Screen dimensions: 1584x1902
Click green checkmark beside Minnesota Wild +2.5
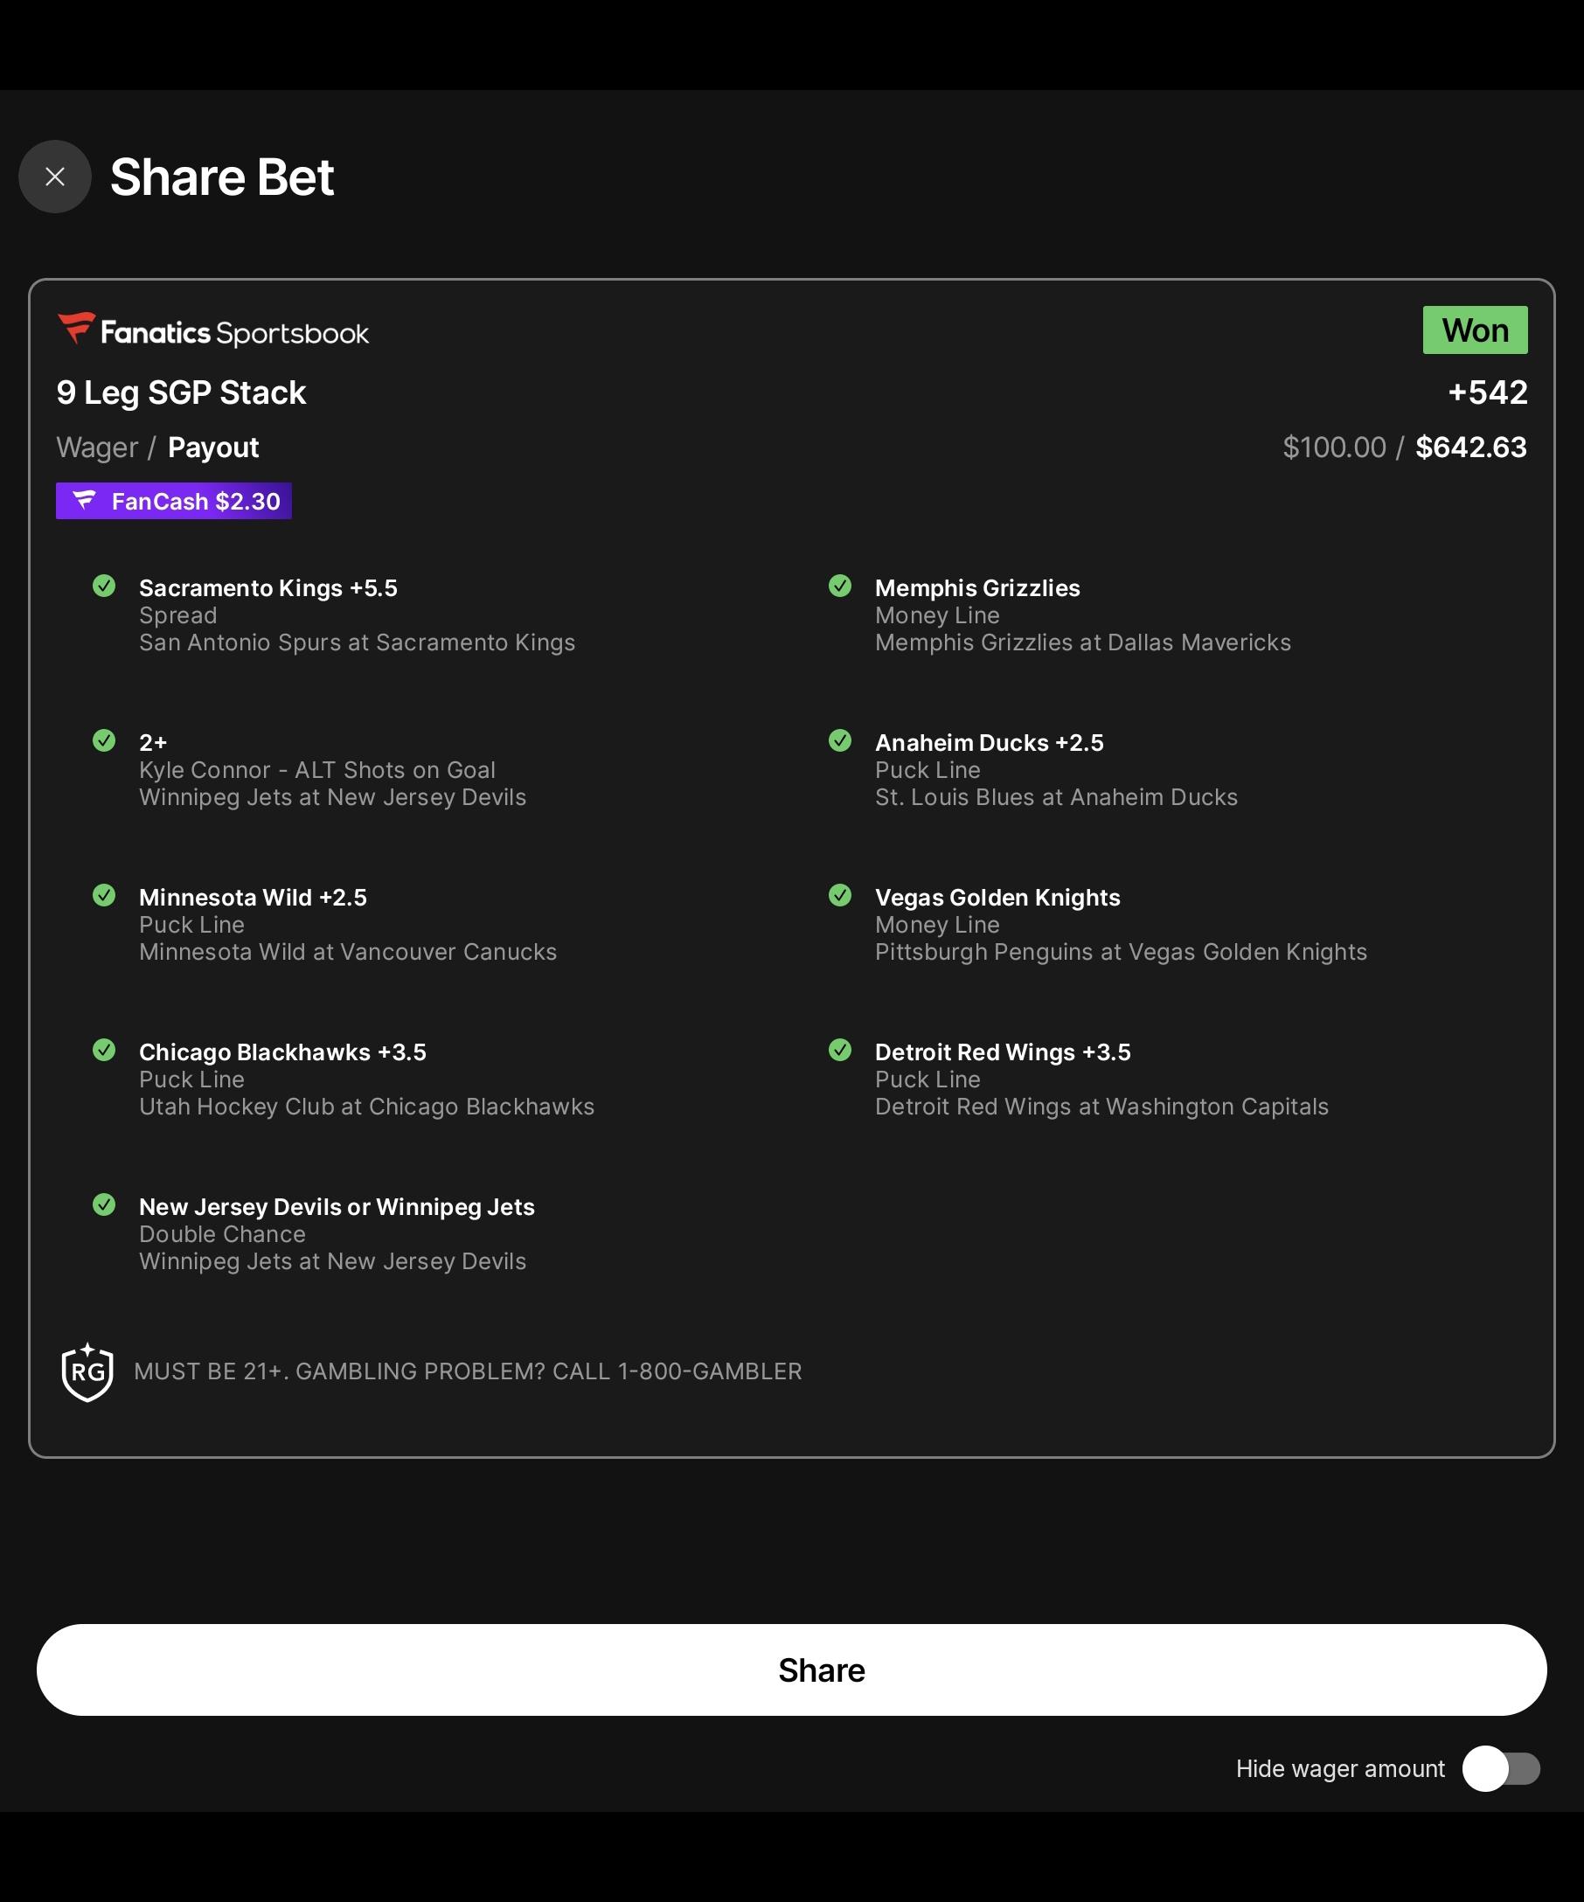pos(104,896)
